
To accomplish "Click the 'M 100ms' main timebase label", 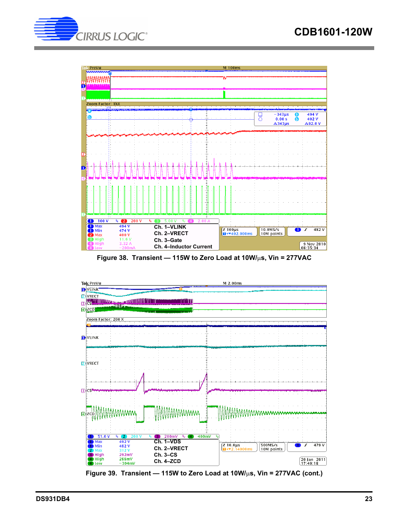I will (x=231, y=68).
